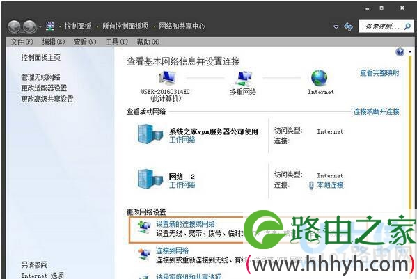Open 设置新的连接或网络 link
Screen dimensions: 417x279
click(185, 224)
